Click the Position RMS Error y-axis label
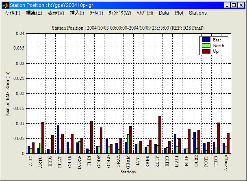247x181 pixels. (8, 94)
